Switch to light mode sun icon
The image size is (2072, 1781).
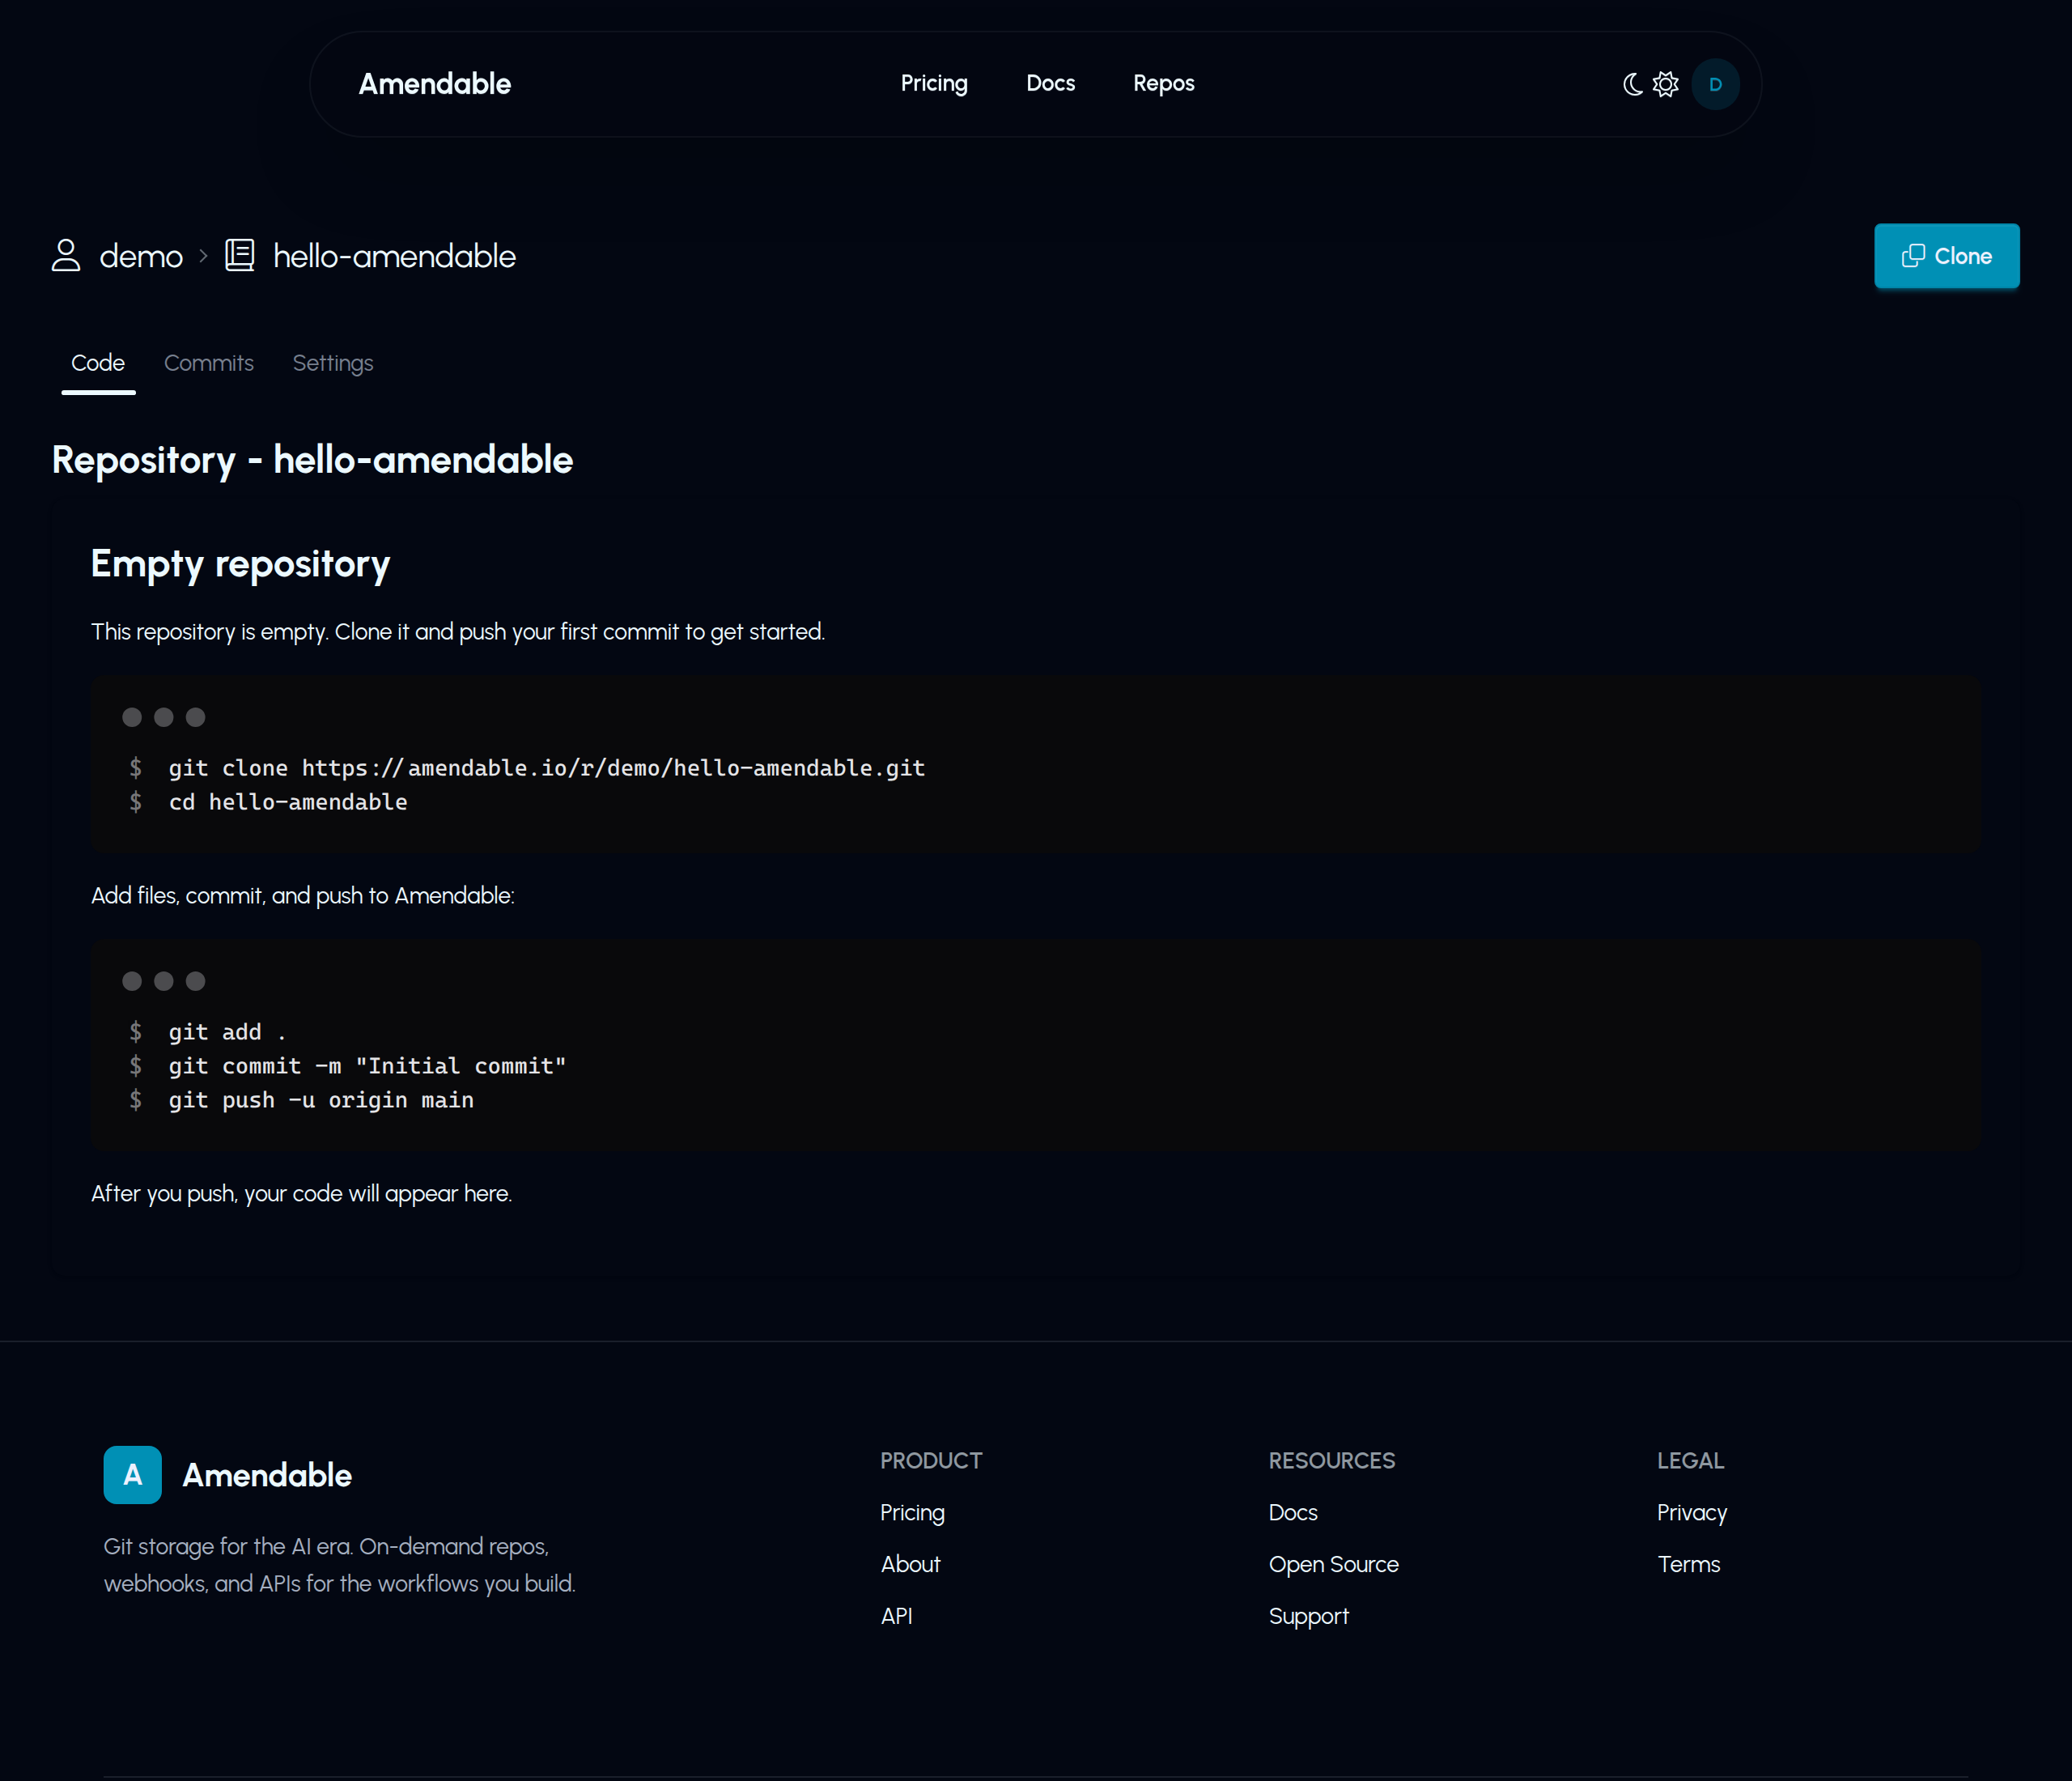(1666, 84)
